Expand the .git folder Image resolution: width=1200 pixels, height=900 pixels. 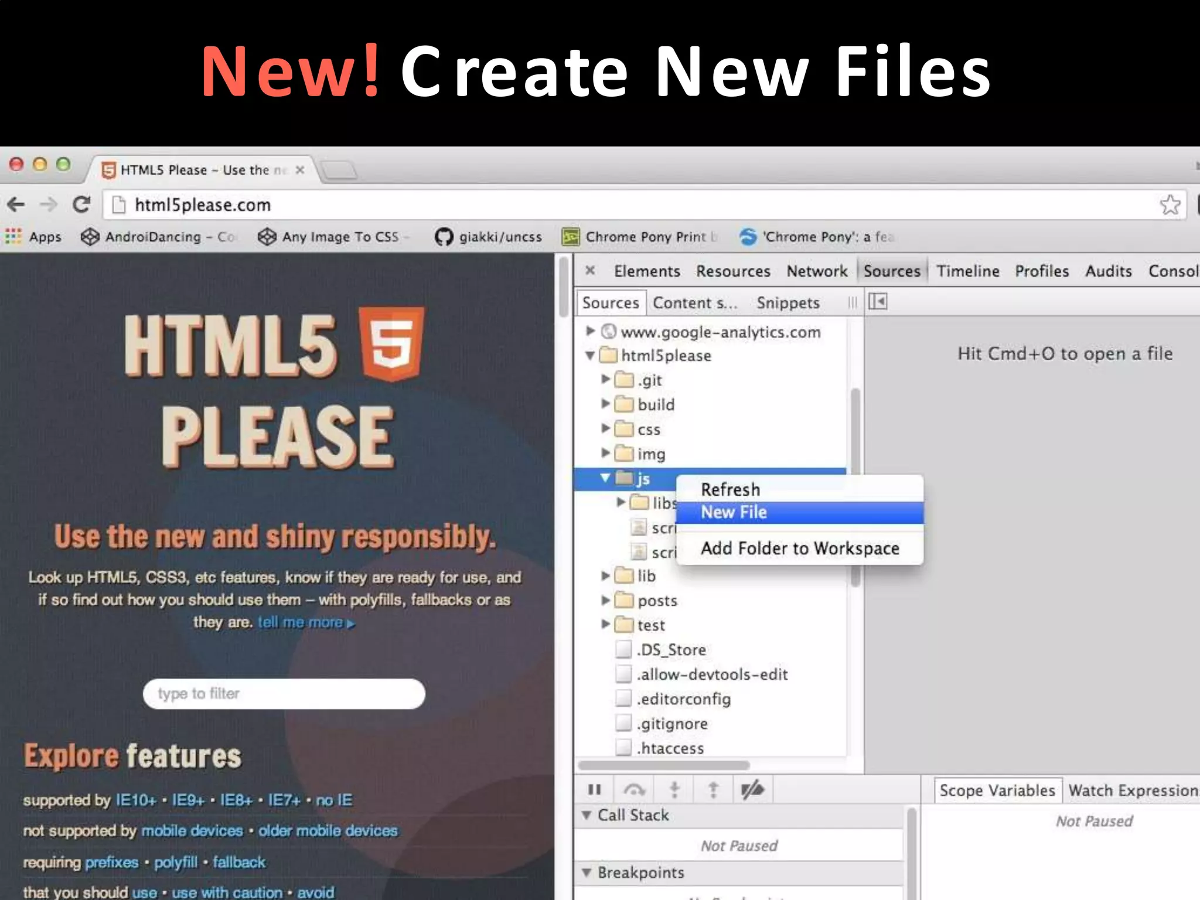(x=605, y=380)
